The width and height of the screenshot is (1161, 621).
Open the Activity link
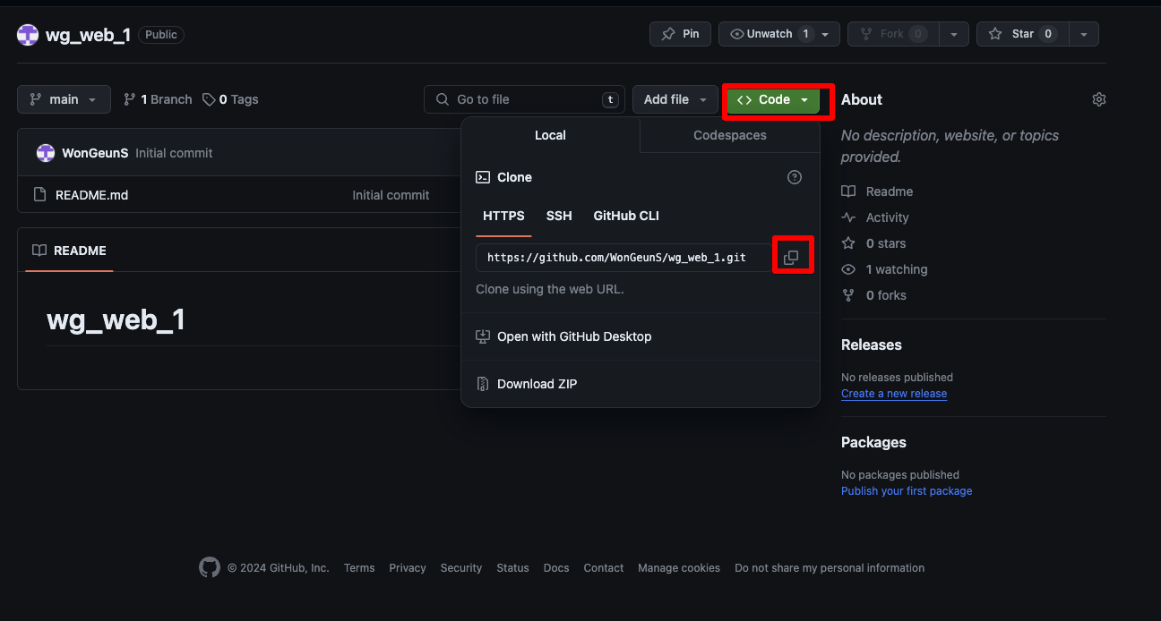(875, 217)
